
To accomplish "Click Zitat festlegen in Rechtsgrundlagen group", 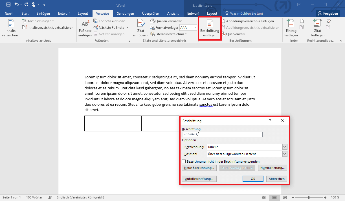I will (317, 28).
